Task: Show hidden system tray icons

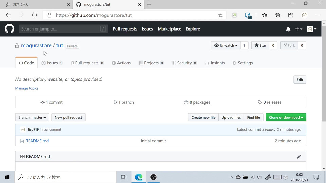Action: pos(231,177)
